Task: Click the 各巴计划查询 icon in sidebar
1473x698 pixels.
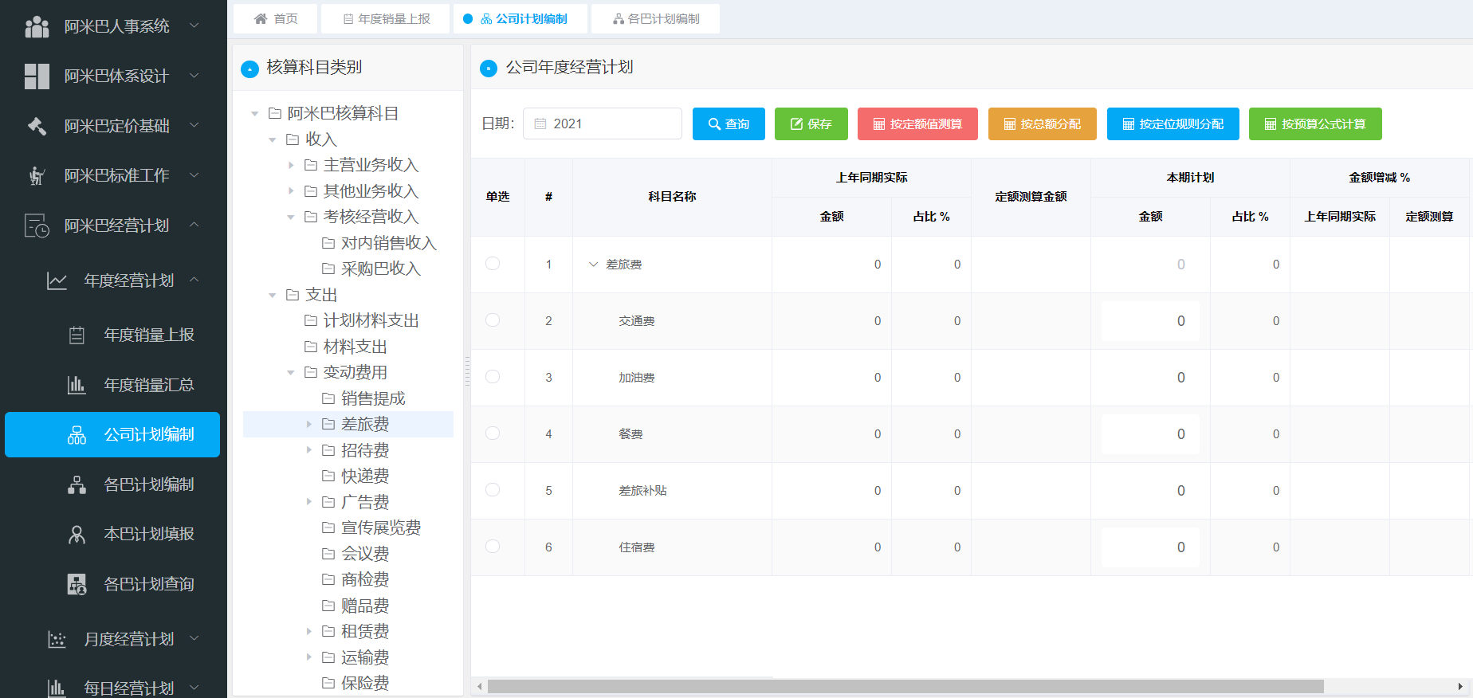Action: [77, 584]
